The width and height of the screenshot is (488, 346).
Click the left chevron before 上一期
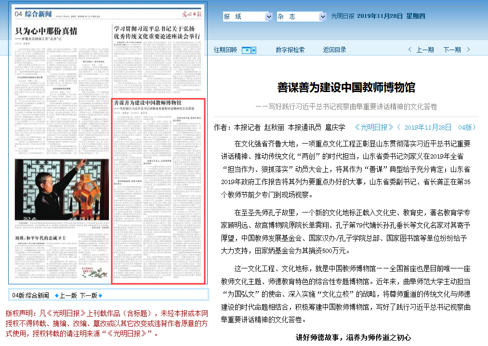point(410,50)
